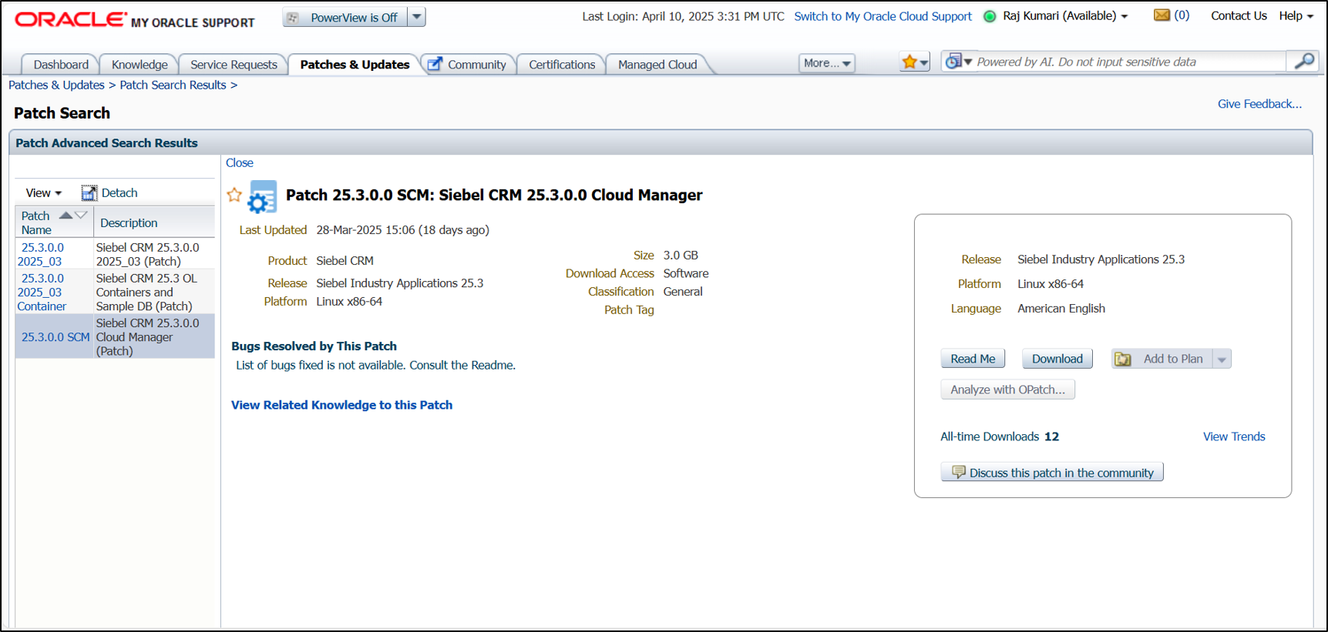This screenshot has width=1328, height=632.
Task: Select Siebel CRM 25.3.0.0 Cloud Manager description
Action: [147, 337]
